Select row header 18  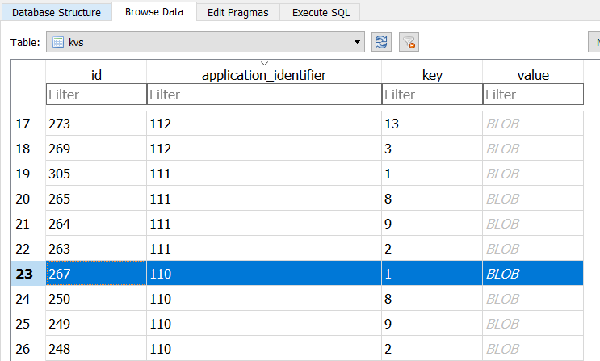click(28, 149)
